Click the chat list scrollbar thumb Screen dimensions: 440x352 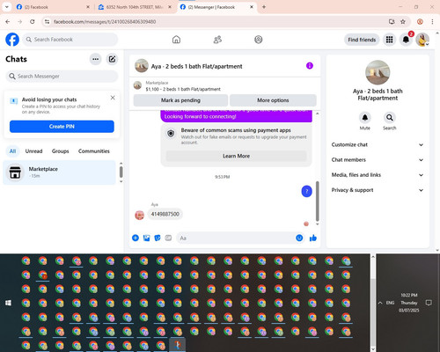pyautogui.click(x=121, y=172)
